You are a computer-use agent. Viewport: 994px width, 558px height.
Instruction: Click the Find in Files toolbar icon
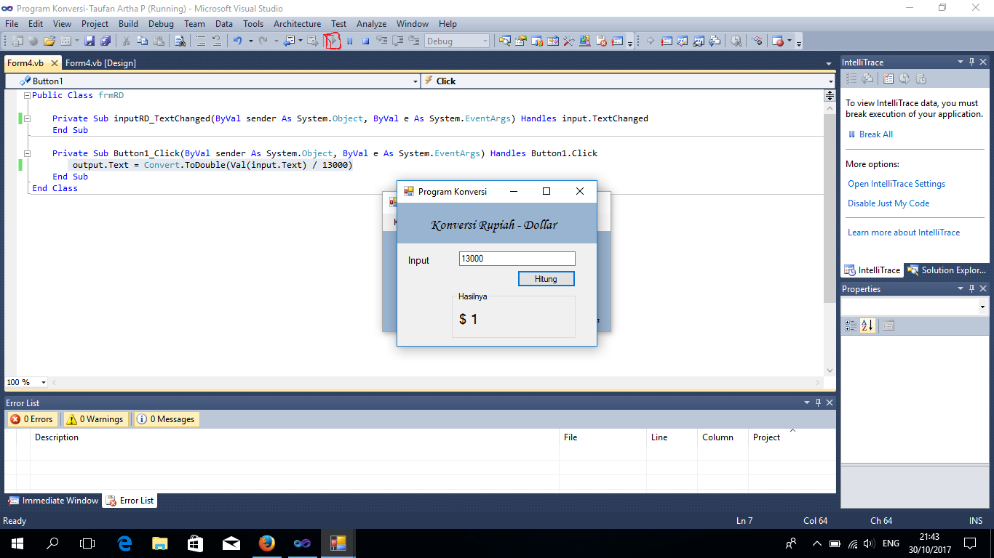point(180,41)
